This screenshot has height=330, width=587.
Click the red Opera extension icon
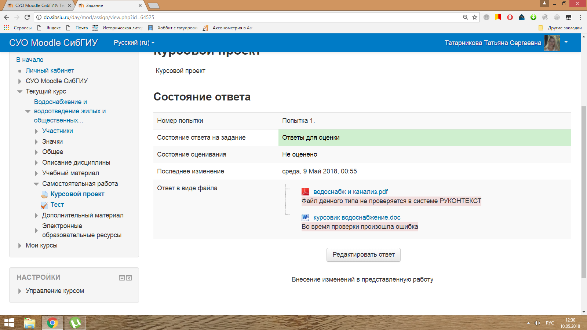(510, 17)
